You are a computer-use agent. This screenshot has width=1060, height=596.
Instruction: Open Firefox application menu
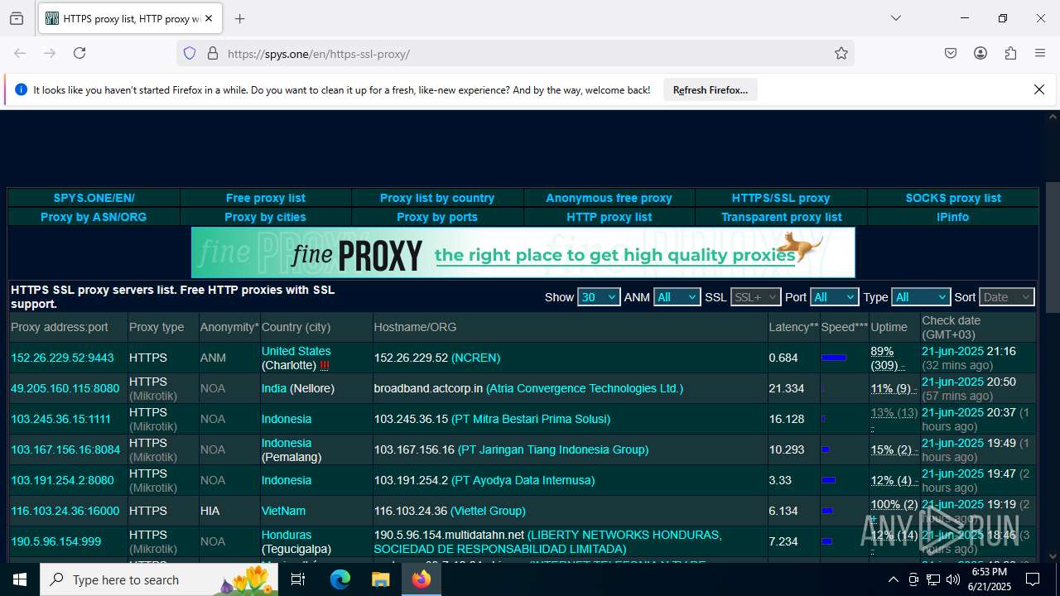coord(1040,53)
